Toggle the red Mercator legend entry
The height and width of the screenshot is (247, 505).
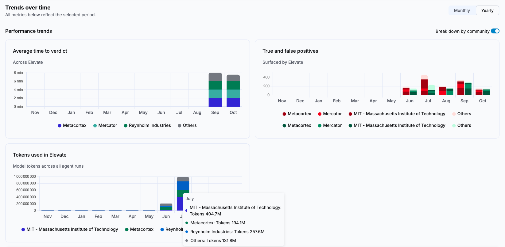tap(330, 114)
